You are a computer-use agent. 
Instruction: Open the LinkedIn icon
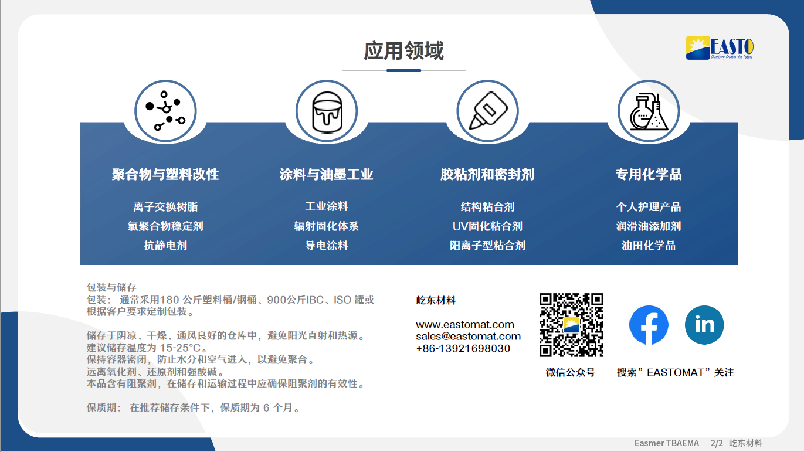704,325
